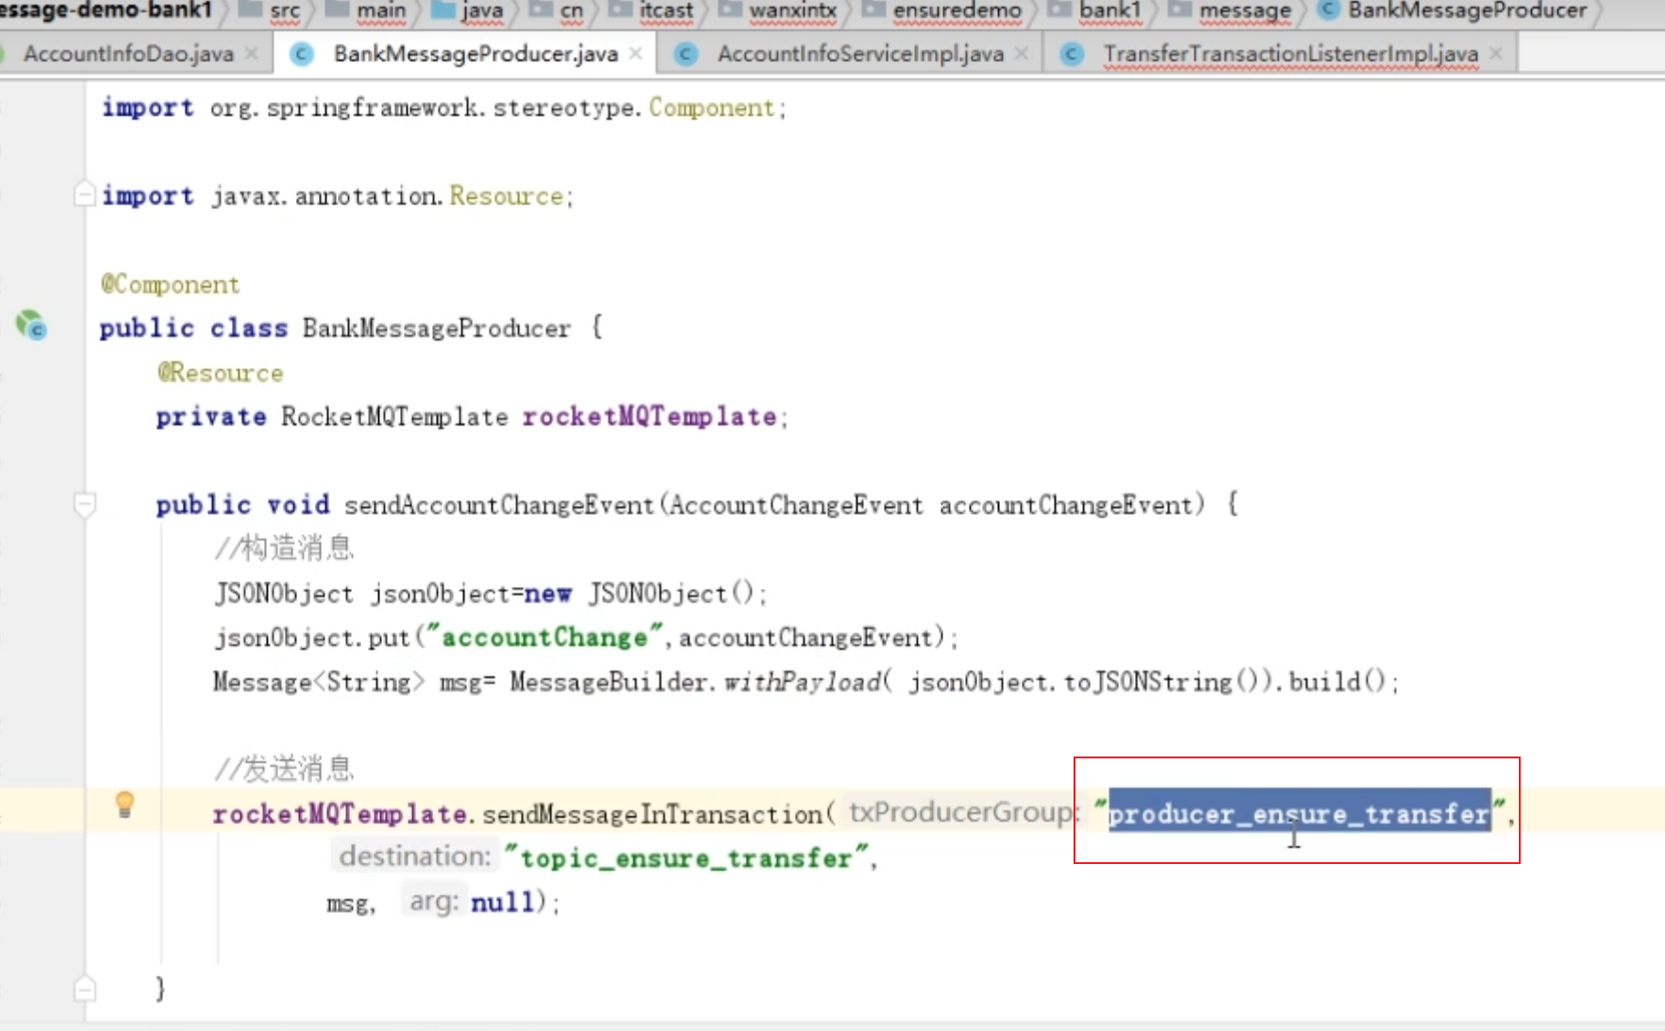This screenshot has height=1031, width=1665.
Task: Click the Spring bean gutter icon beside class declaration
Action: coord(30,325)
